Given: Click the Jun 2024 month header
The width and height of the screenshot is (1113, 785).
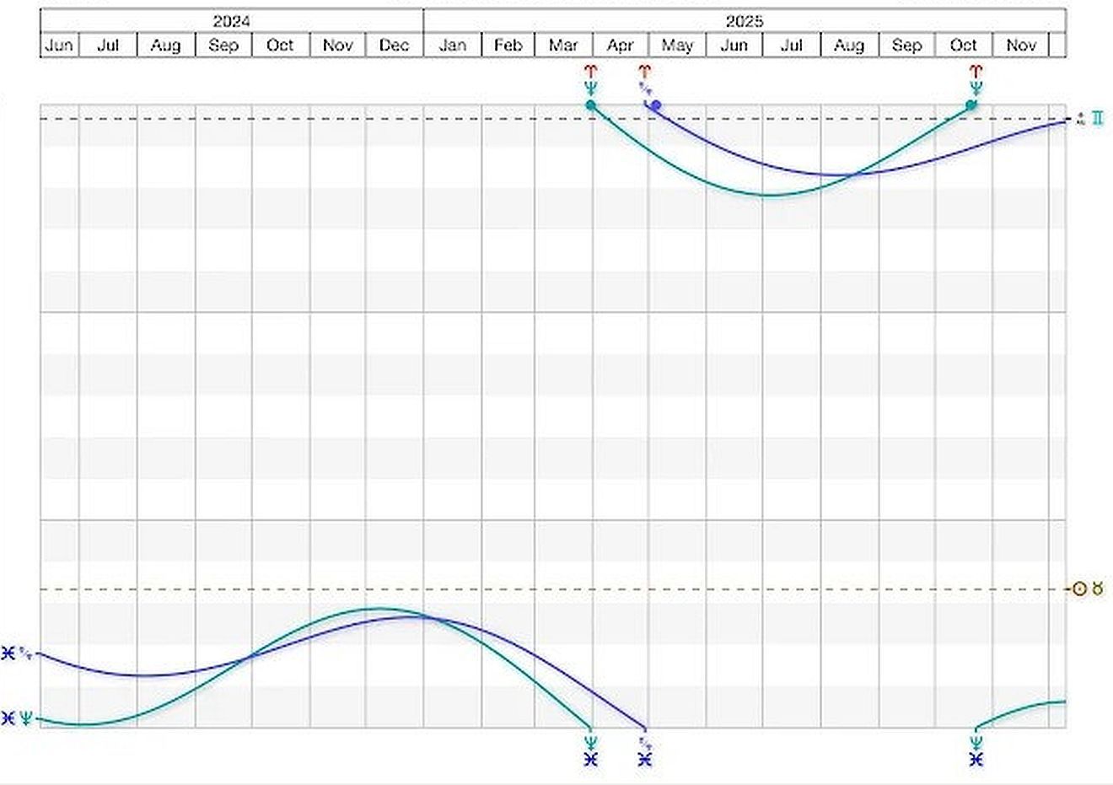Looking at the screenshot, I should [59, 46].
